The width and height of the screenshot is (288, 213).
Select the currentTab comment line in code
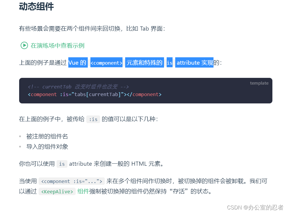78,87
